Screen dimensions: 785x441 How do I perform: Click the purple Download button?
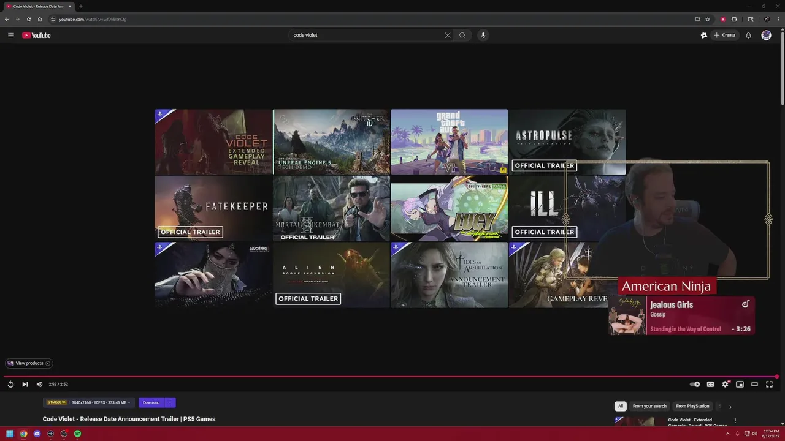[x=151, y=402]
